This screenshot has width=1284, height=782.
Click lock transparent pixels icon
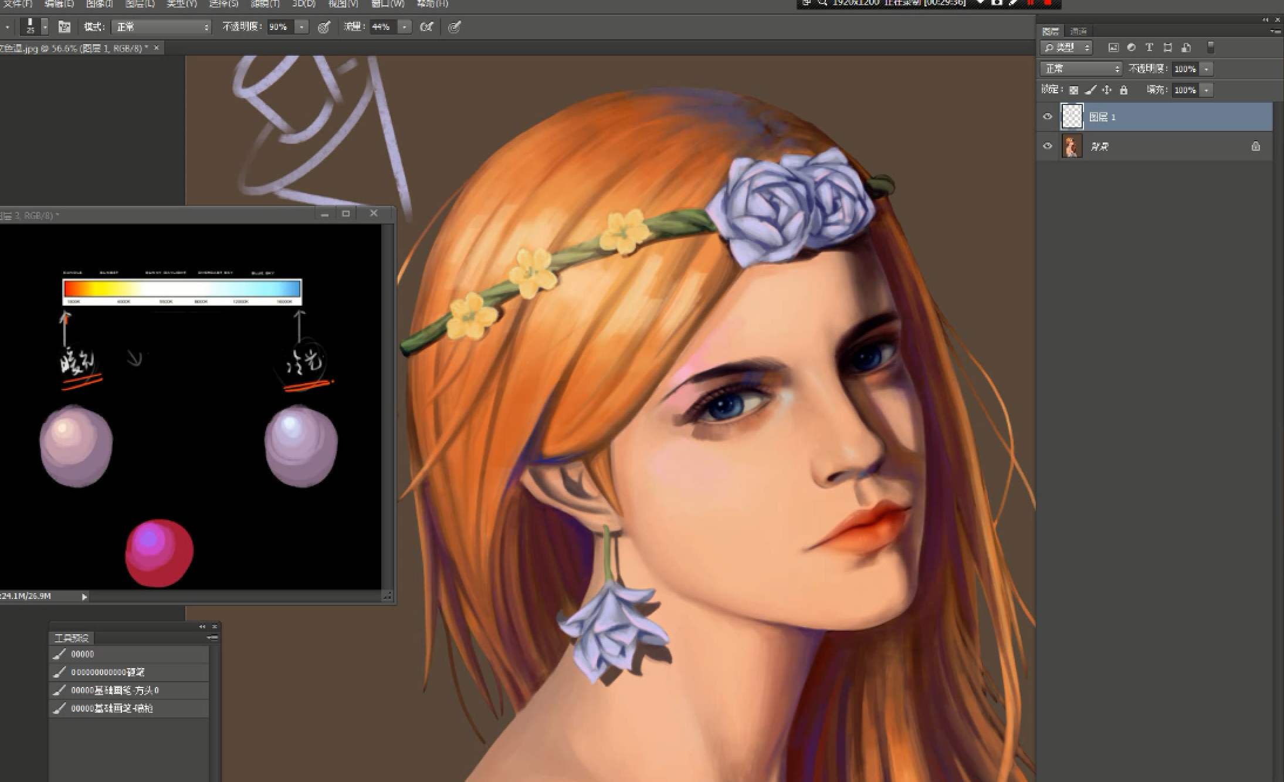[1073, 90]
